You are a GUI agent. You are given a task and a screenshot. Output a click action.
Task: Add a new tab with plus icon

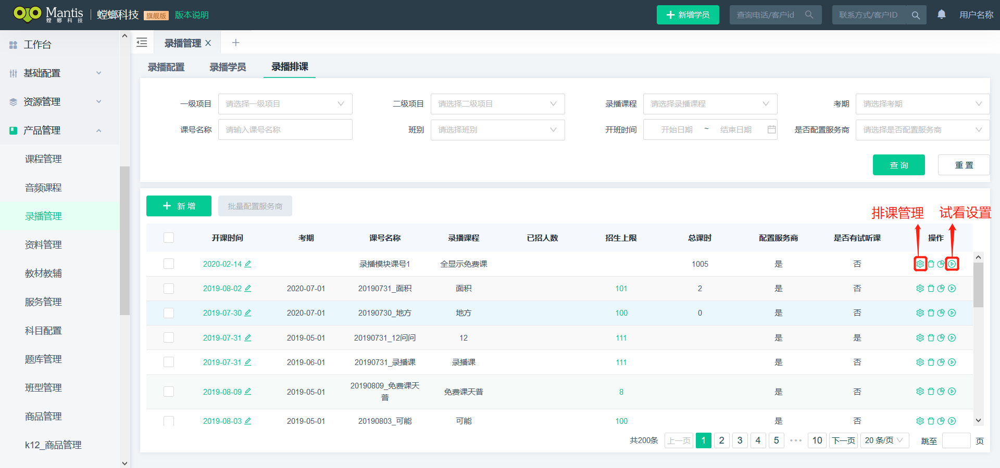235,43
